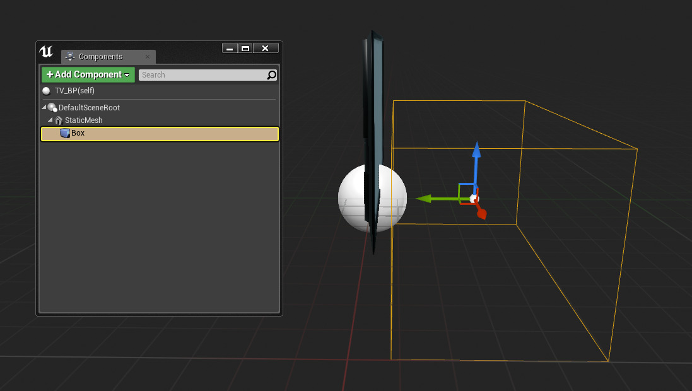Screen dimensions: 692x391
Task: Click the blue Z-axis gizmo arrow
Action: click(x=477, y=151)
